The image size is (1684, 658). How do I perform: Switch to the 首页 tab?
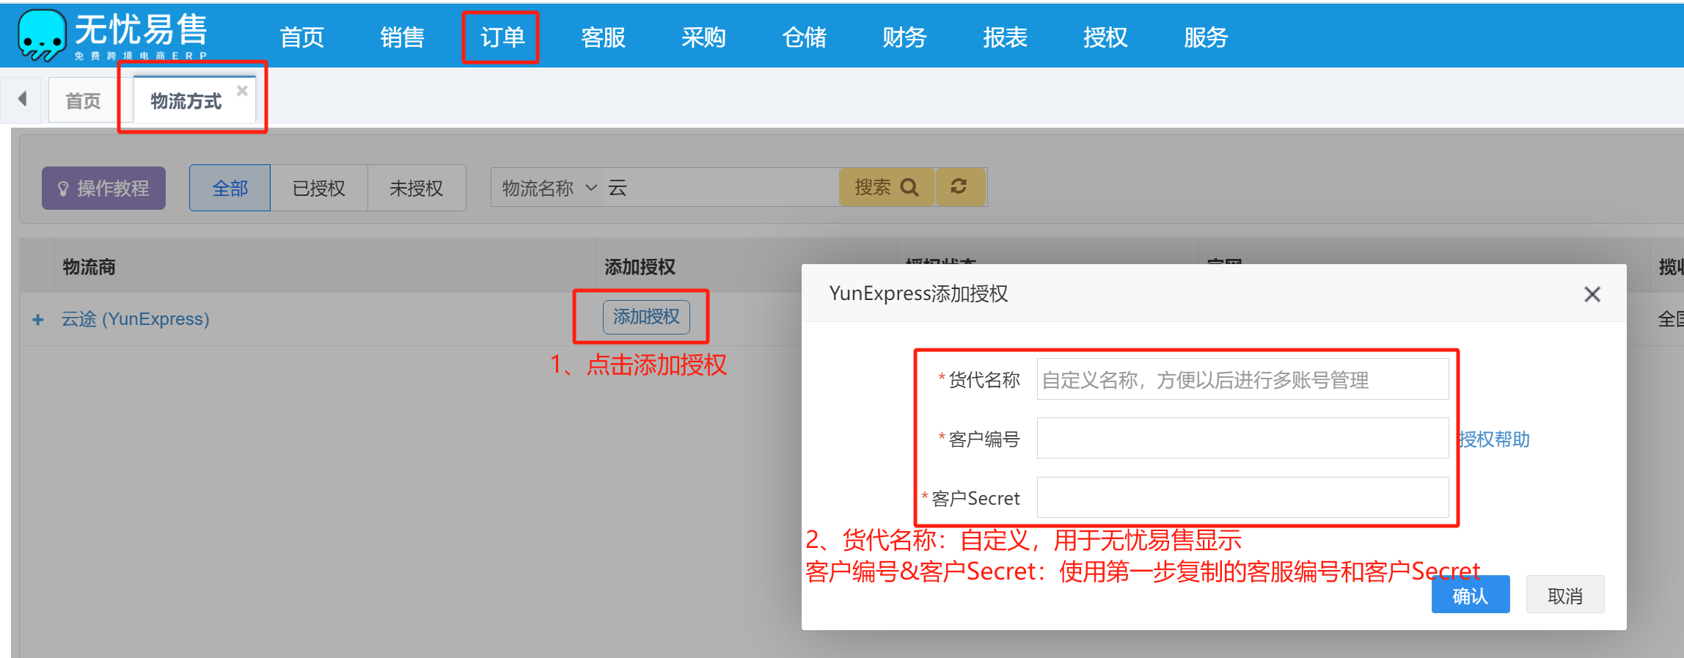coord(83,101)
